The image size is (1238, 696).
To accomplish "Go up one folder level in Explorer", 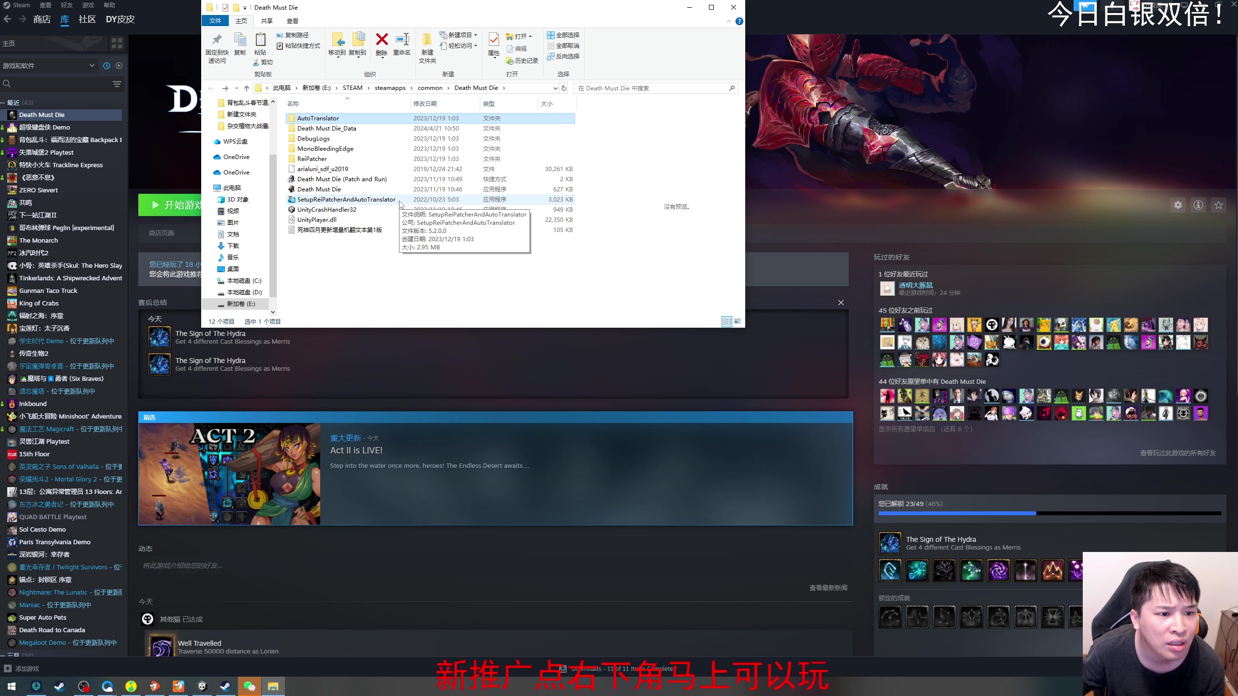I will (x=247, y=88).
